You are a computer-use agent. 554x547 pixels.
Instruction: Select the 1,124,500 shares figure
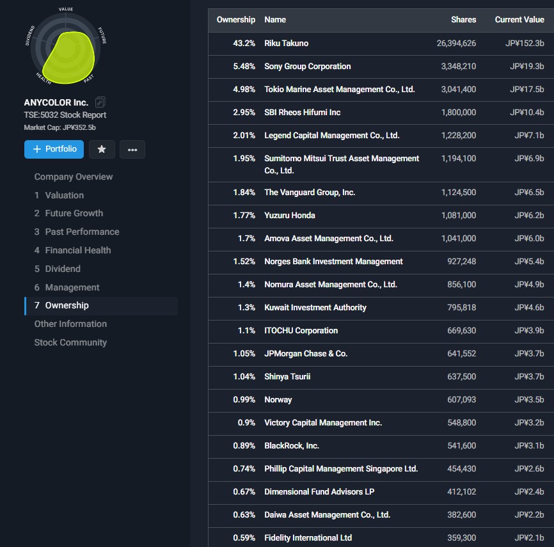click(458, 192)
